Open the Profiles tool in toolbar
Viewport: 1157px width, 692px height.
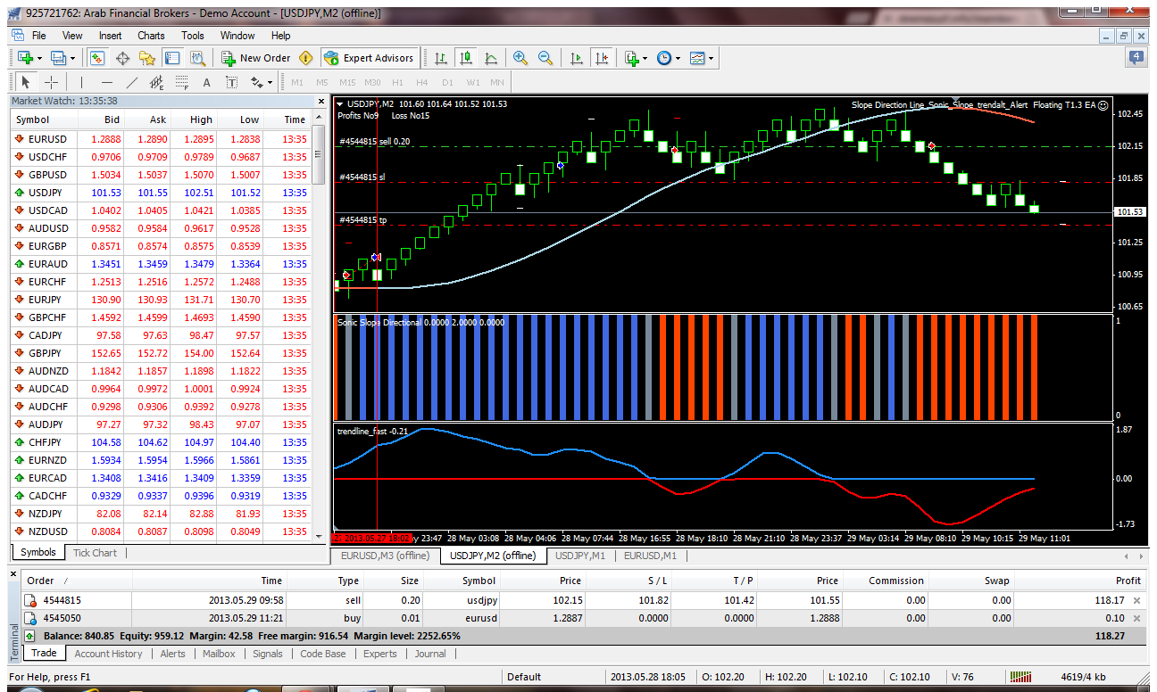[59, 58]
